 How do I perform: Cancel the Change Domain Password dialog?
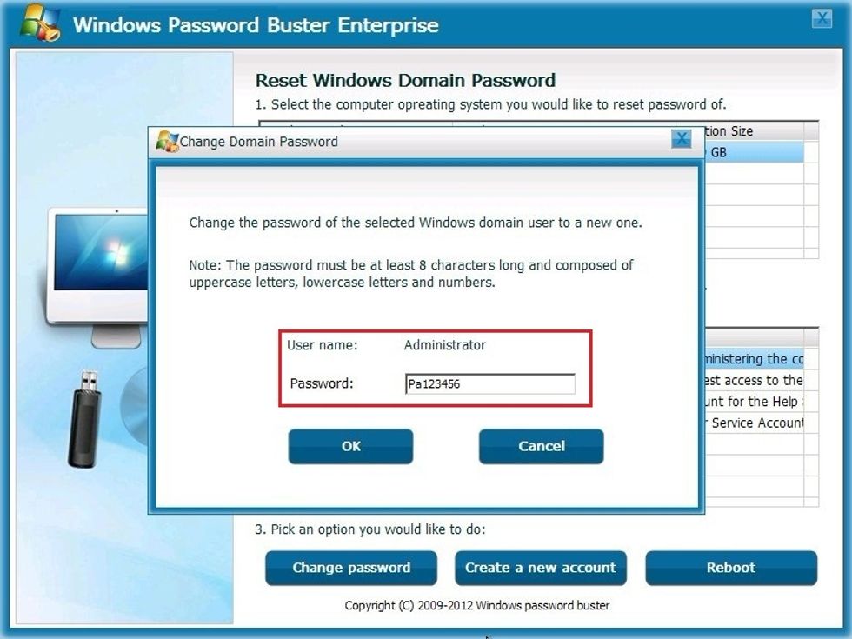coord(541,446)
